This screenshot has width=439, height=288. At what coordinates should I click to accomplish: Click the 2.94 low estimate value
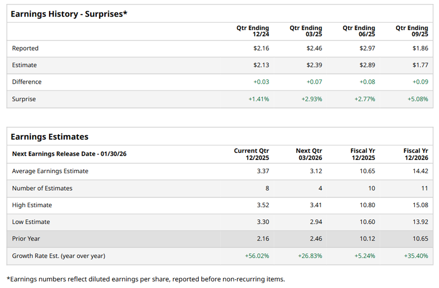315,222
